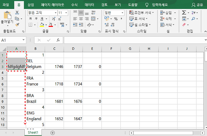
Task: Switch to the 페이지 레이아웃 tab
Action: pos(52,5)
